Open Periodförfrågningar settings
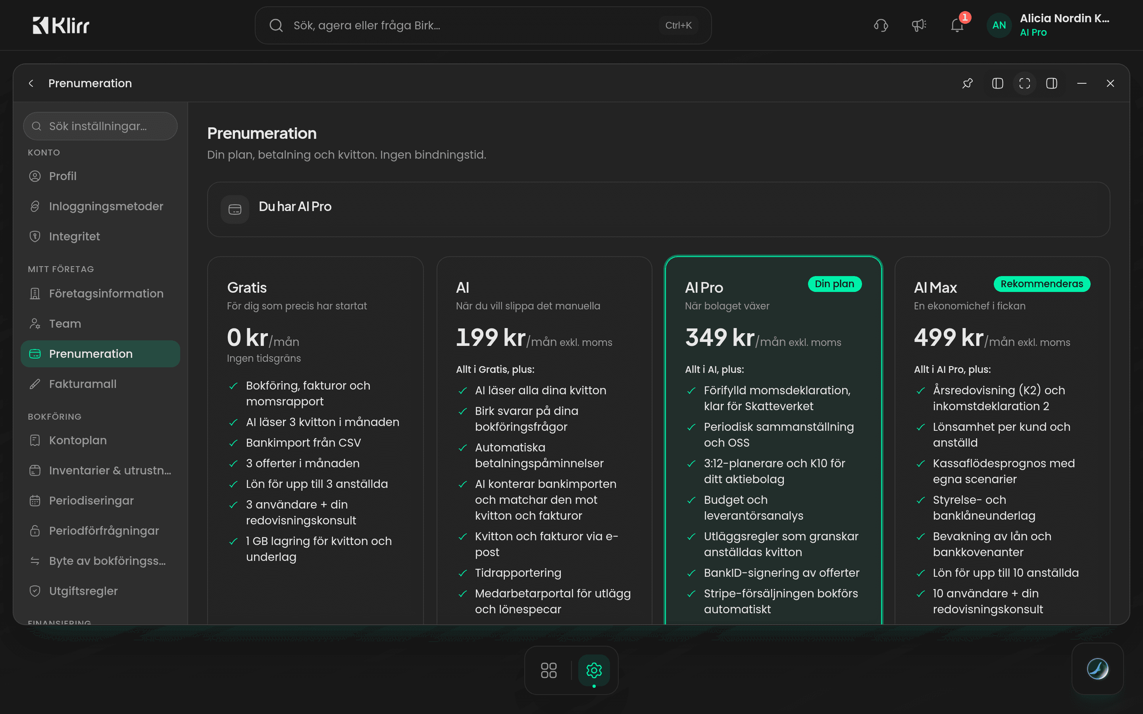This screenshot has width=1143, height=714. (100, 531)
